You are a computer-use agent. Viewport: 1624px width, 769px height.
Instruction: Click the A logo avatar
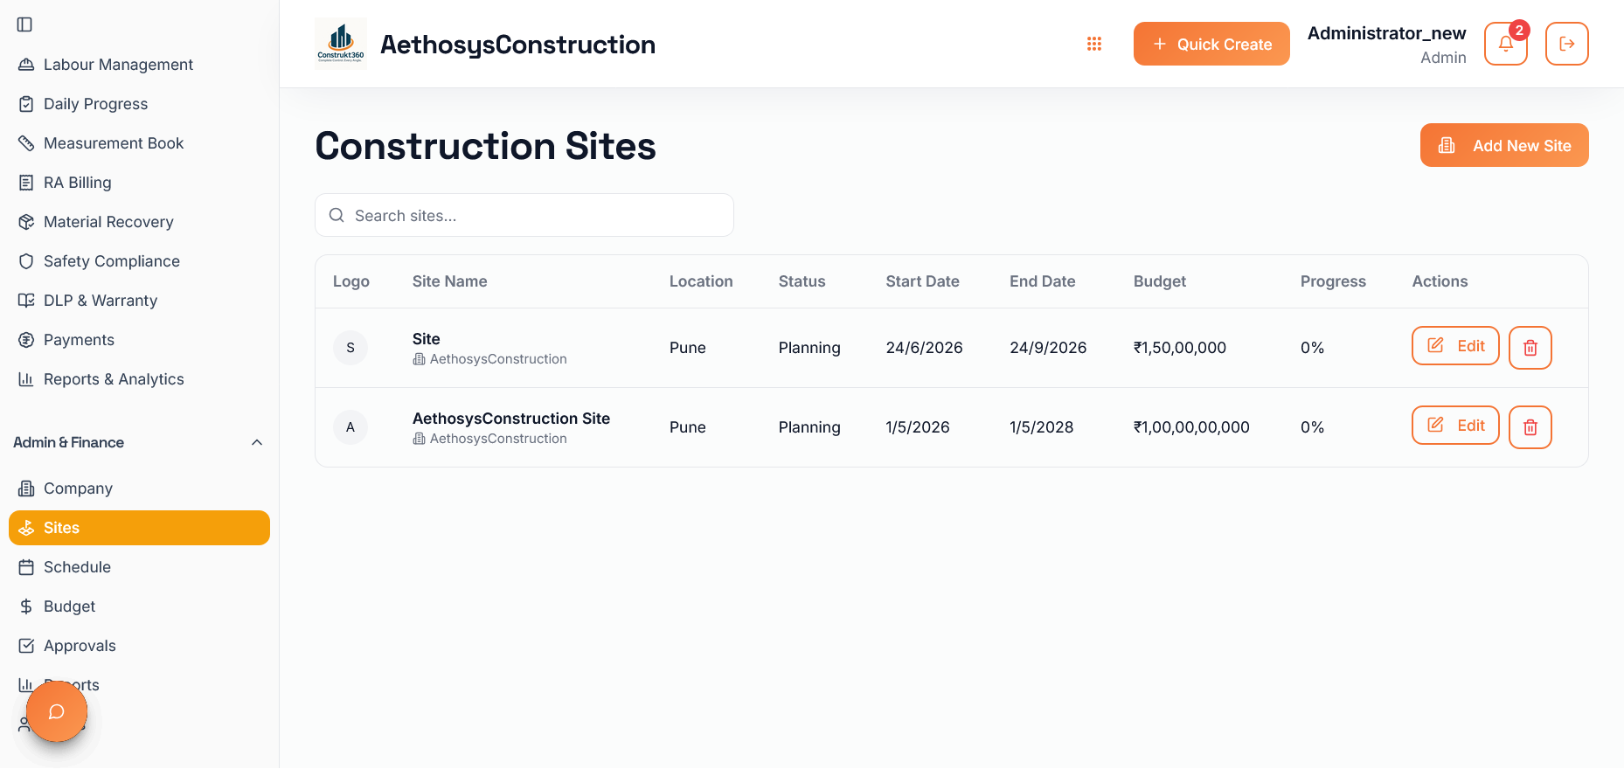(350, 427)
